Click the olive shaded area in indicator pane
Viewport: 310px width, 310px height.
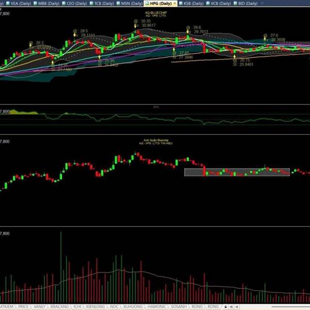point(24,112)
